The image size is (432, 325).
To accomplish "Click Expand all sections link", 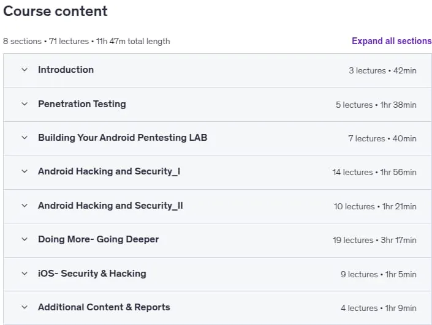I will tap(392, 41).
